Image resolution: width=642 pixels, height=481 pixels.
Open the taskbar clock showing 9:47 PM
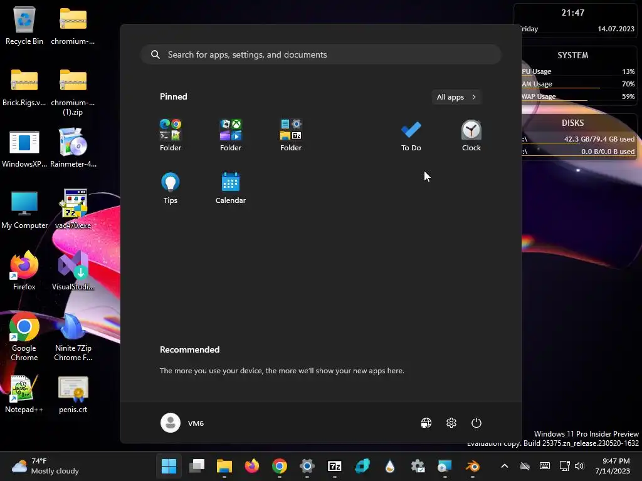613,466
